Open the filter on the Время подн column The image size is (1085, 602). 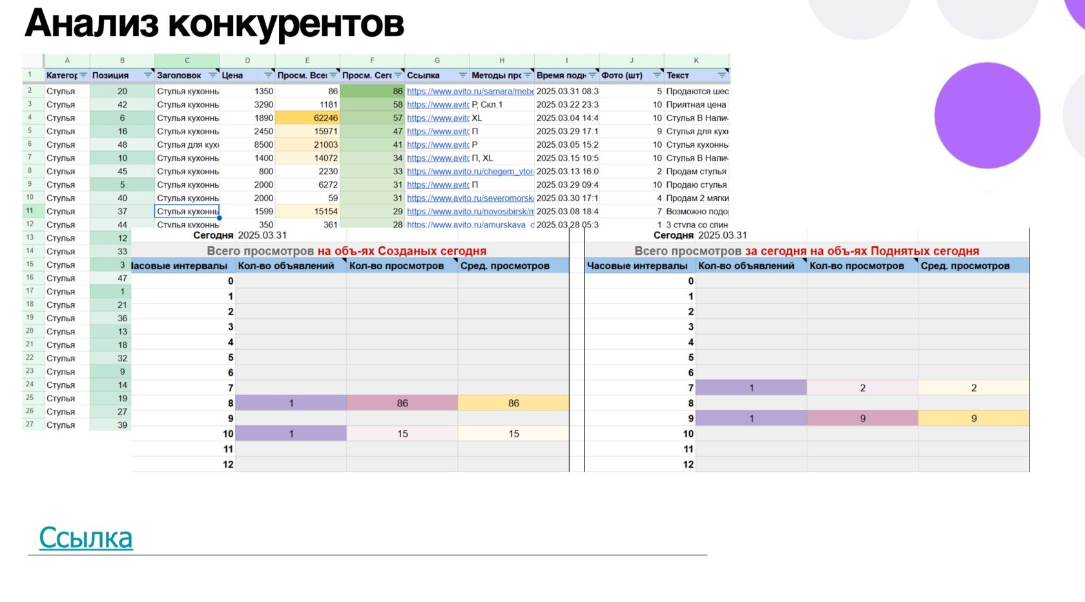[x=592, y=75]
